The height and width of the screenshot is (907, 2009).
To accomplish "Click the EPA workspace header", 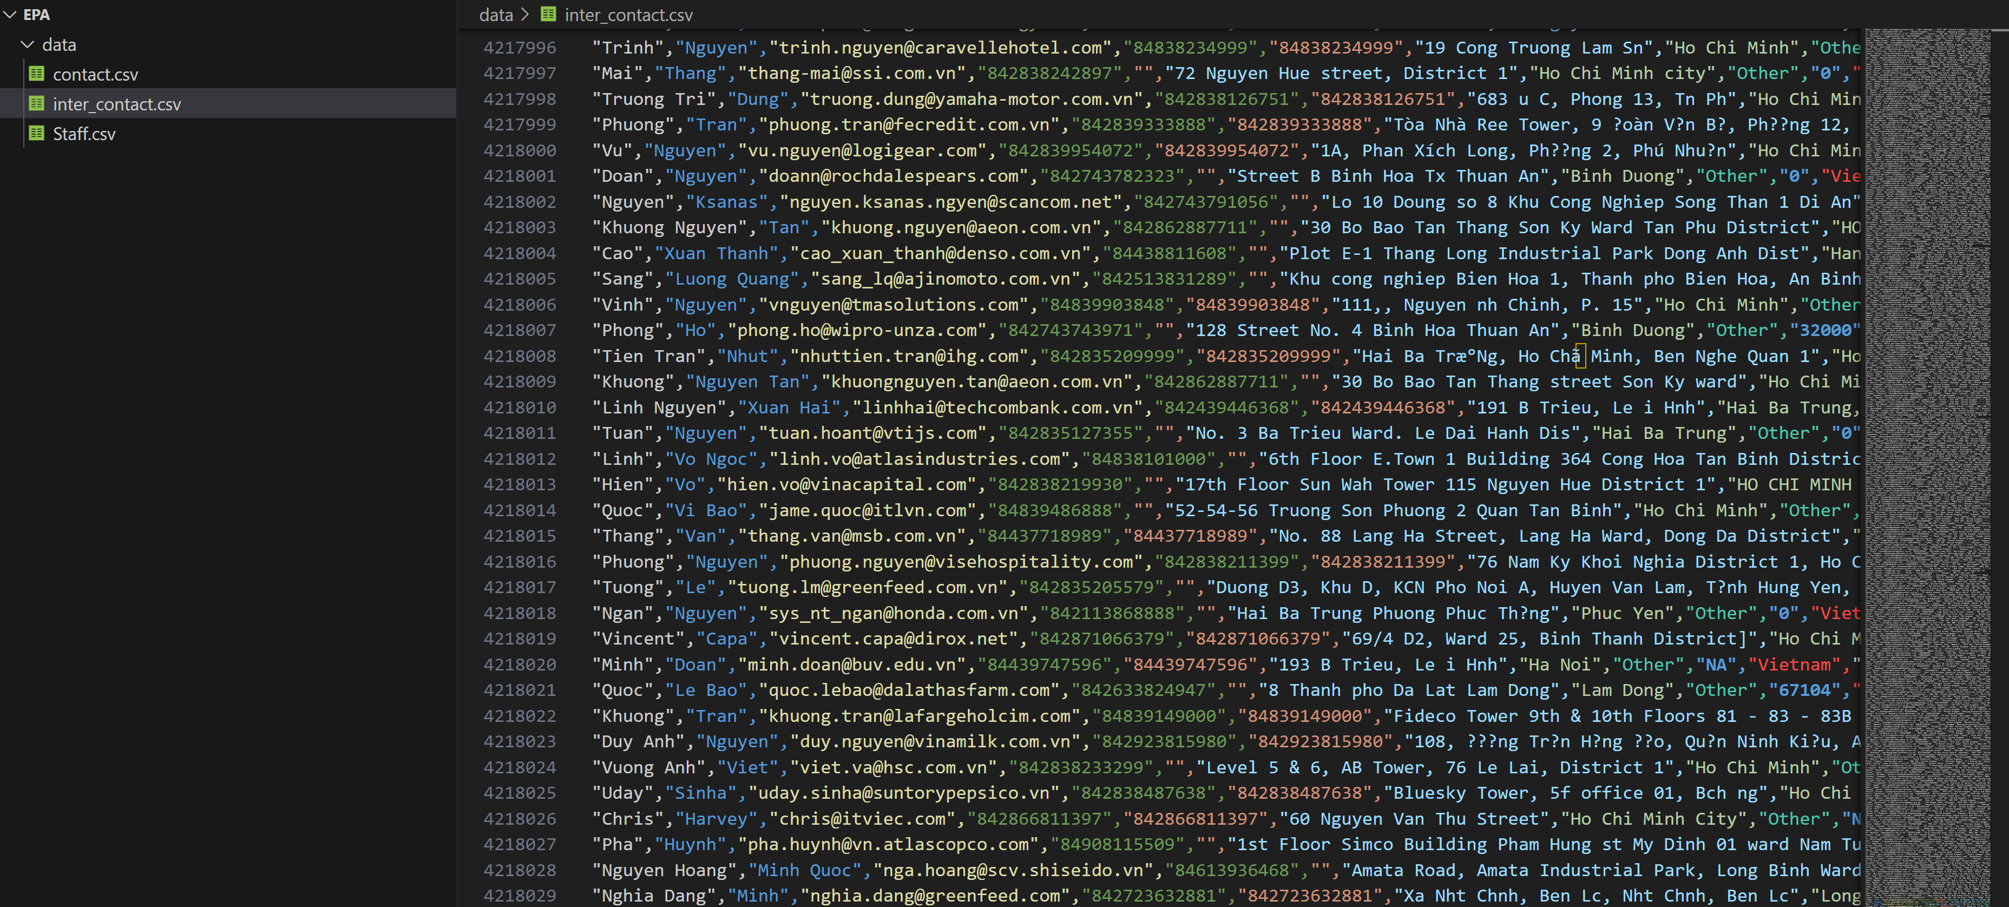I will 36,15.
